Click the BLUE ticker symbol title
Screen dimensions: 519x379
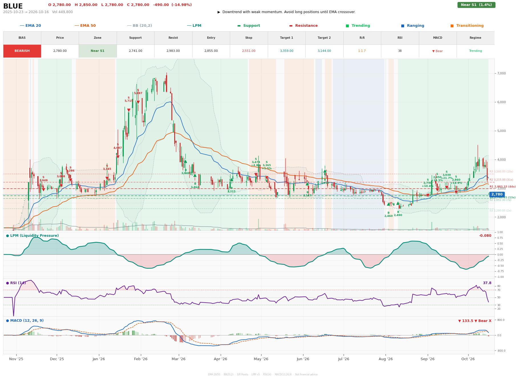point(13,6)
